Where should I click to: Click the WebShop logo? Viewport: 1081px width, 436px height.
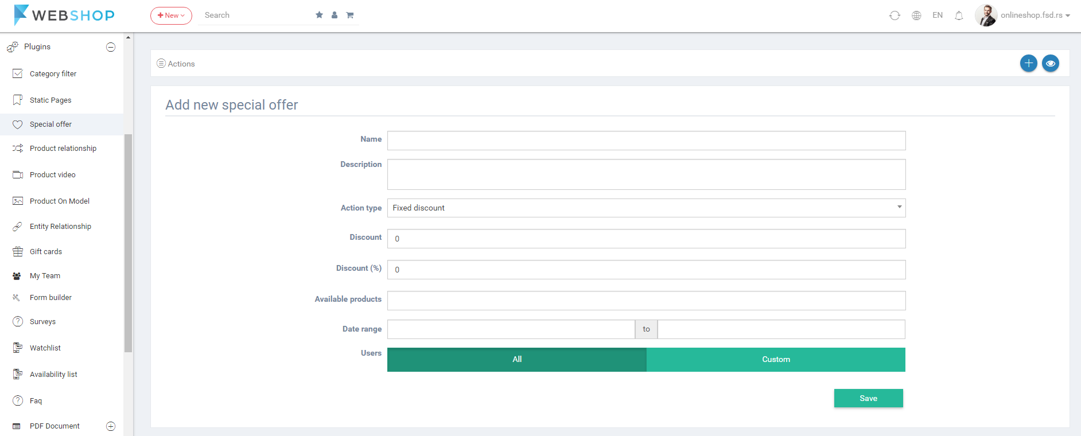click(64, 15)
